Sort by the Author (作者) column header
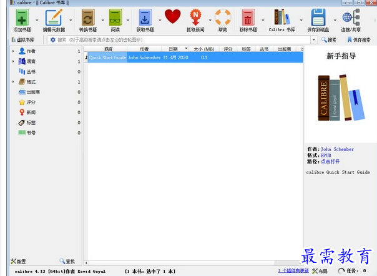This screenshot has width=377, height=276. pos(144,49)
